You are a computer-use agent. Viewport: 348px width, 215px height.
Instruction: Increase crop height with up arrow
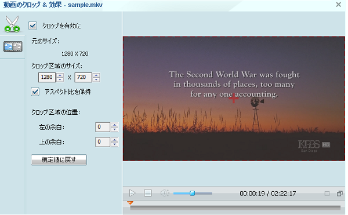click(96, 75)
